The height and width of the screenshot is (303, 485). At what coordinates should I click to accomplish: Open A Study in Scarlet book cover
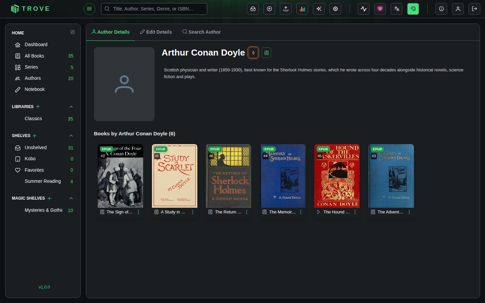click(x=174, y=176)
